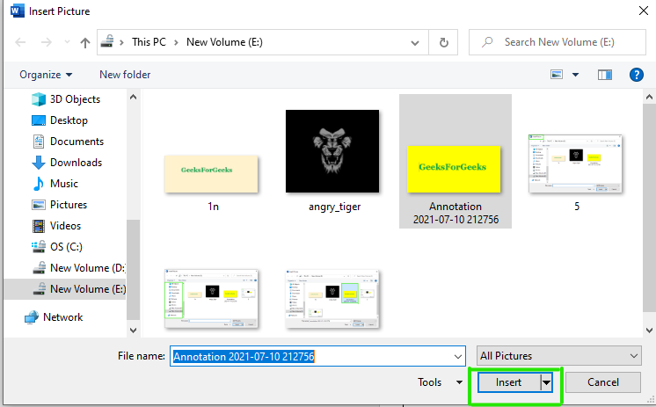Viewport: 656px width, 407px height.
Task: Toggle the preview pane
Action: pyautogui.click(x=604, y=75)
